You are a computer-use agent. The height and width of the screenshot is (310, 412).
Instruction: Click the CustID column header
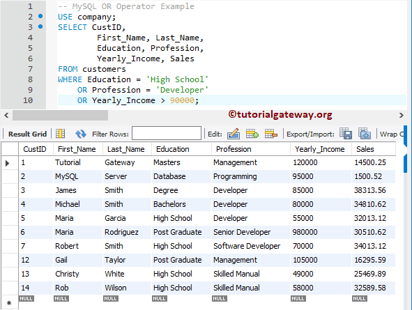tap(36, 149)
